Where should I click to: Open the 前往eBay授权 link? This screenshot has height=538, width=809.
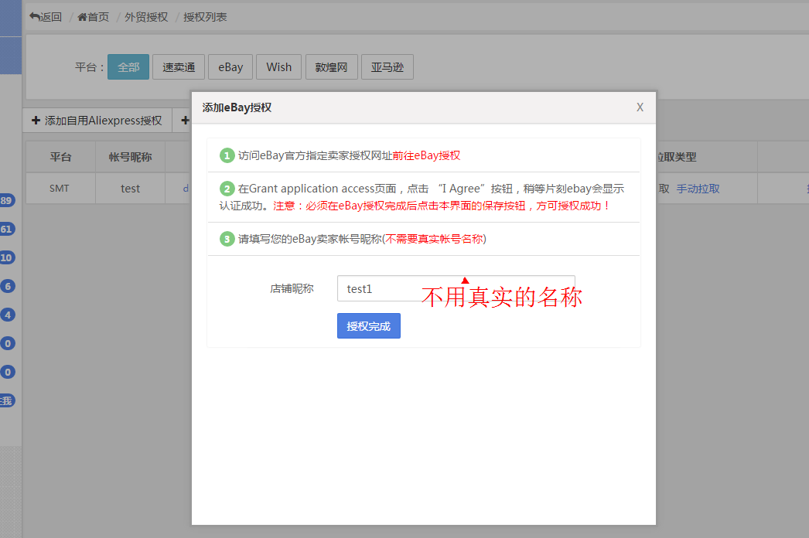click(x=426, y=155)
